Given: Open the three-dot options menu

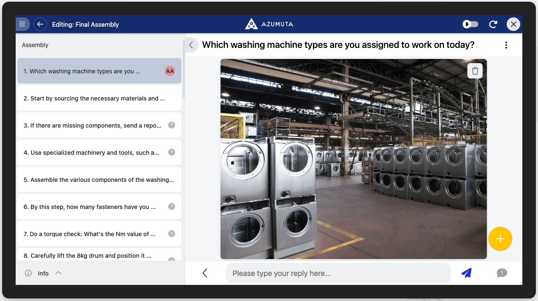Looking at the screenshot, I should point(506,45).
